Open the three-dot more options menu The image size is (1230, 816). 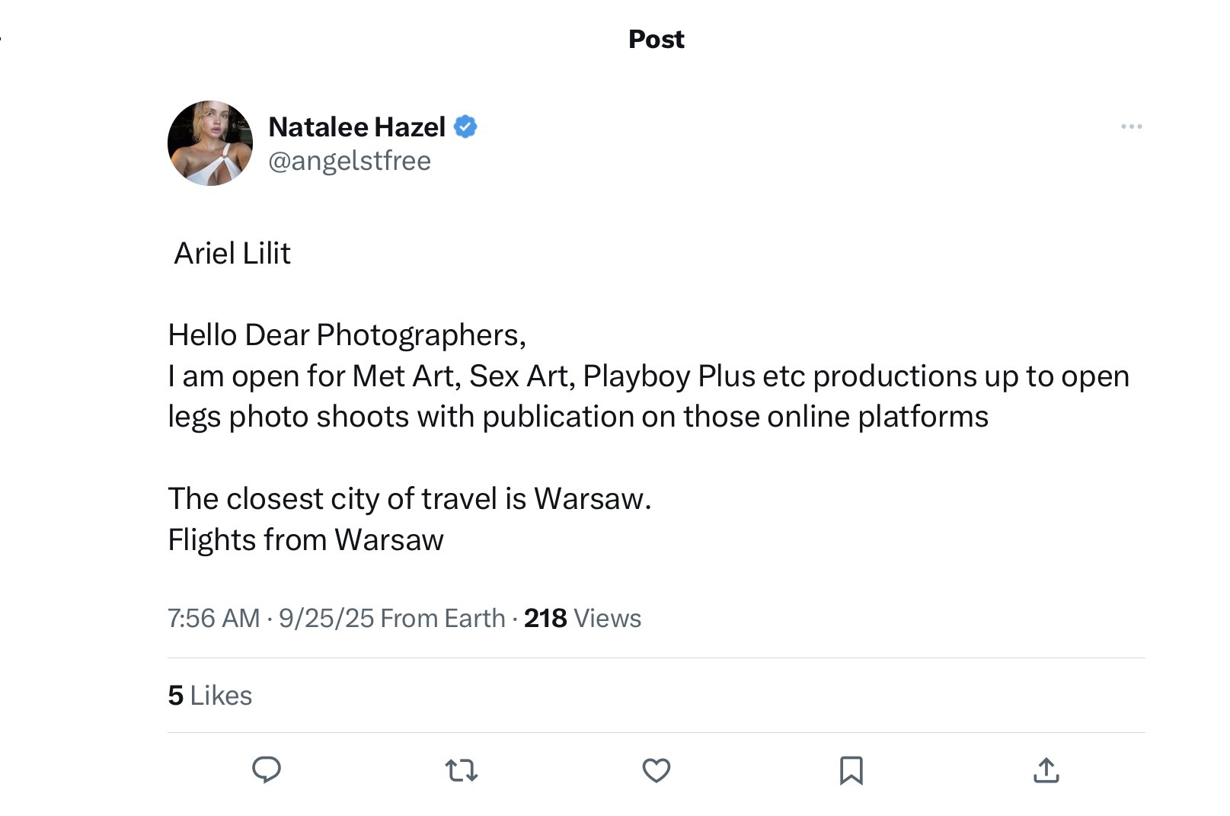coord(1131,126)
